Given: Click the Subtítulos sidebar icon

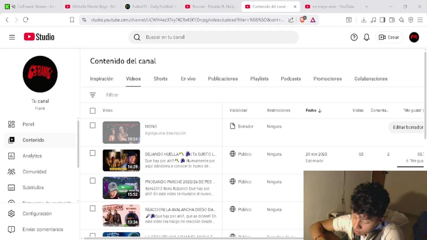Looking at the screenshot, I should click(x=11, y=187).
